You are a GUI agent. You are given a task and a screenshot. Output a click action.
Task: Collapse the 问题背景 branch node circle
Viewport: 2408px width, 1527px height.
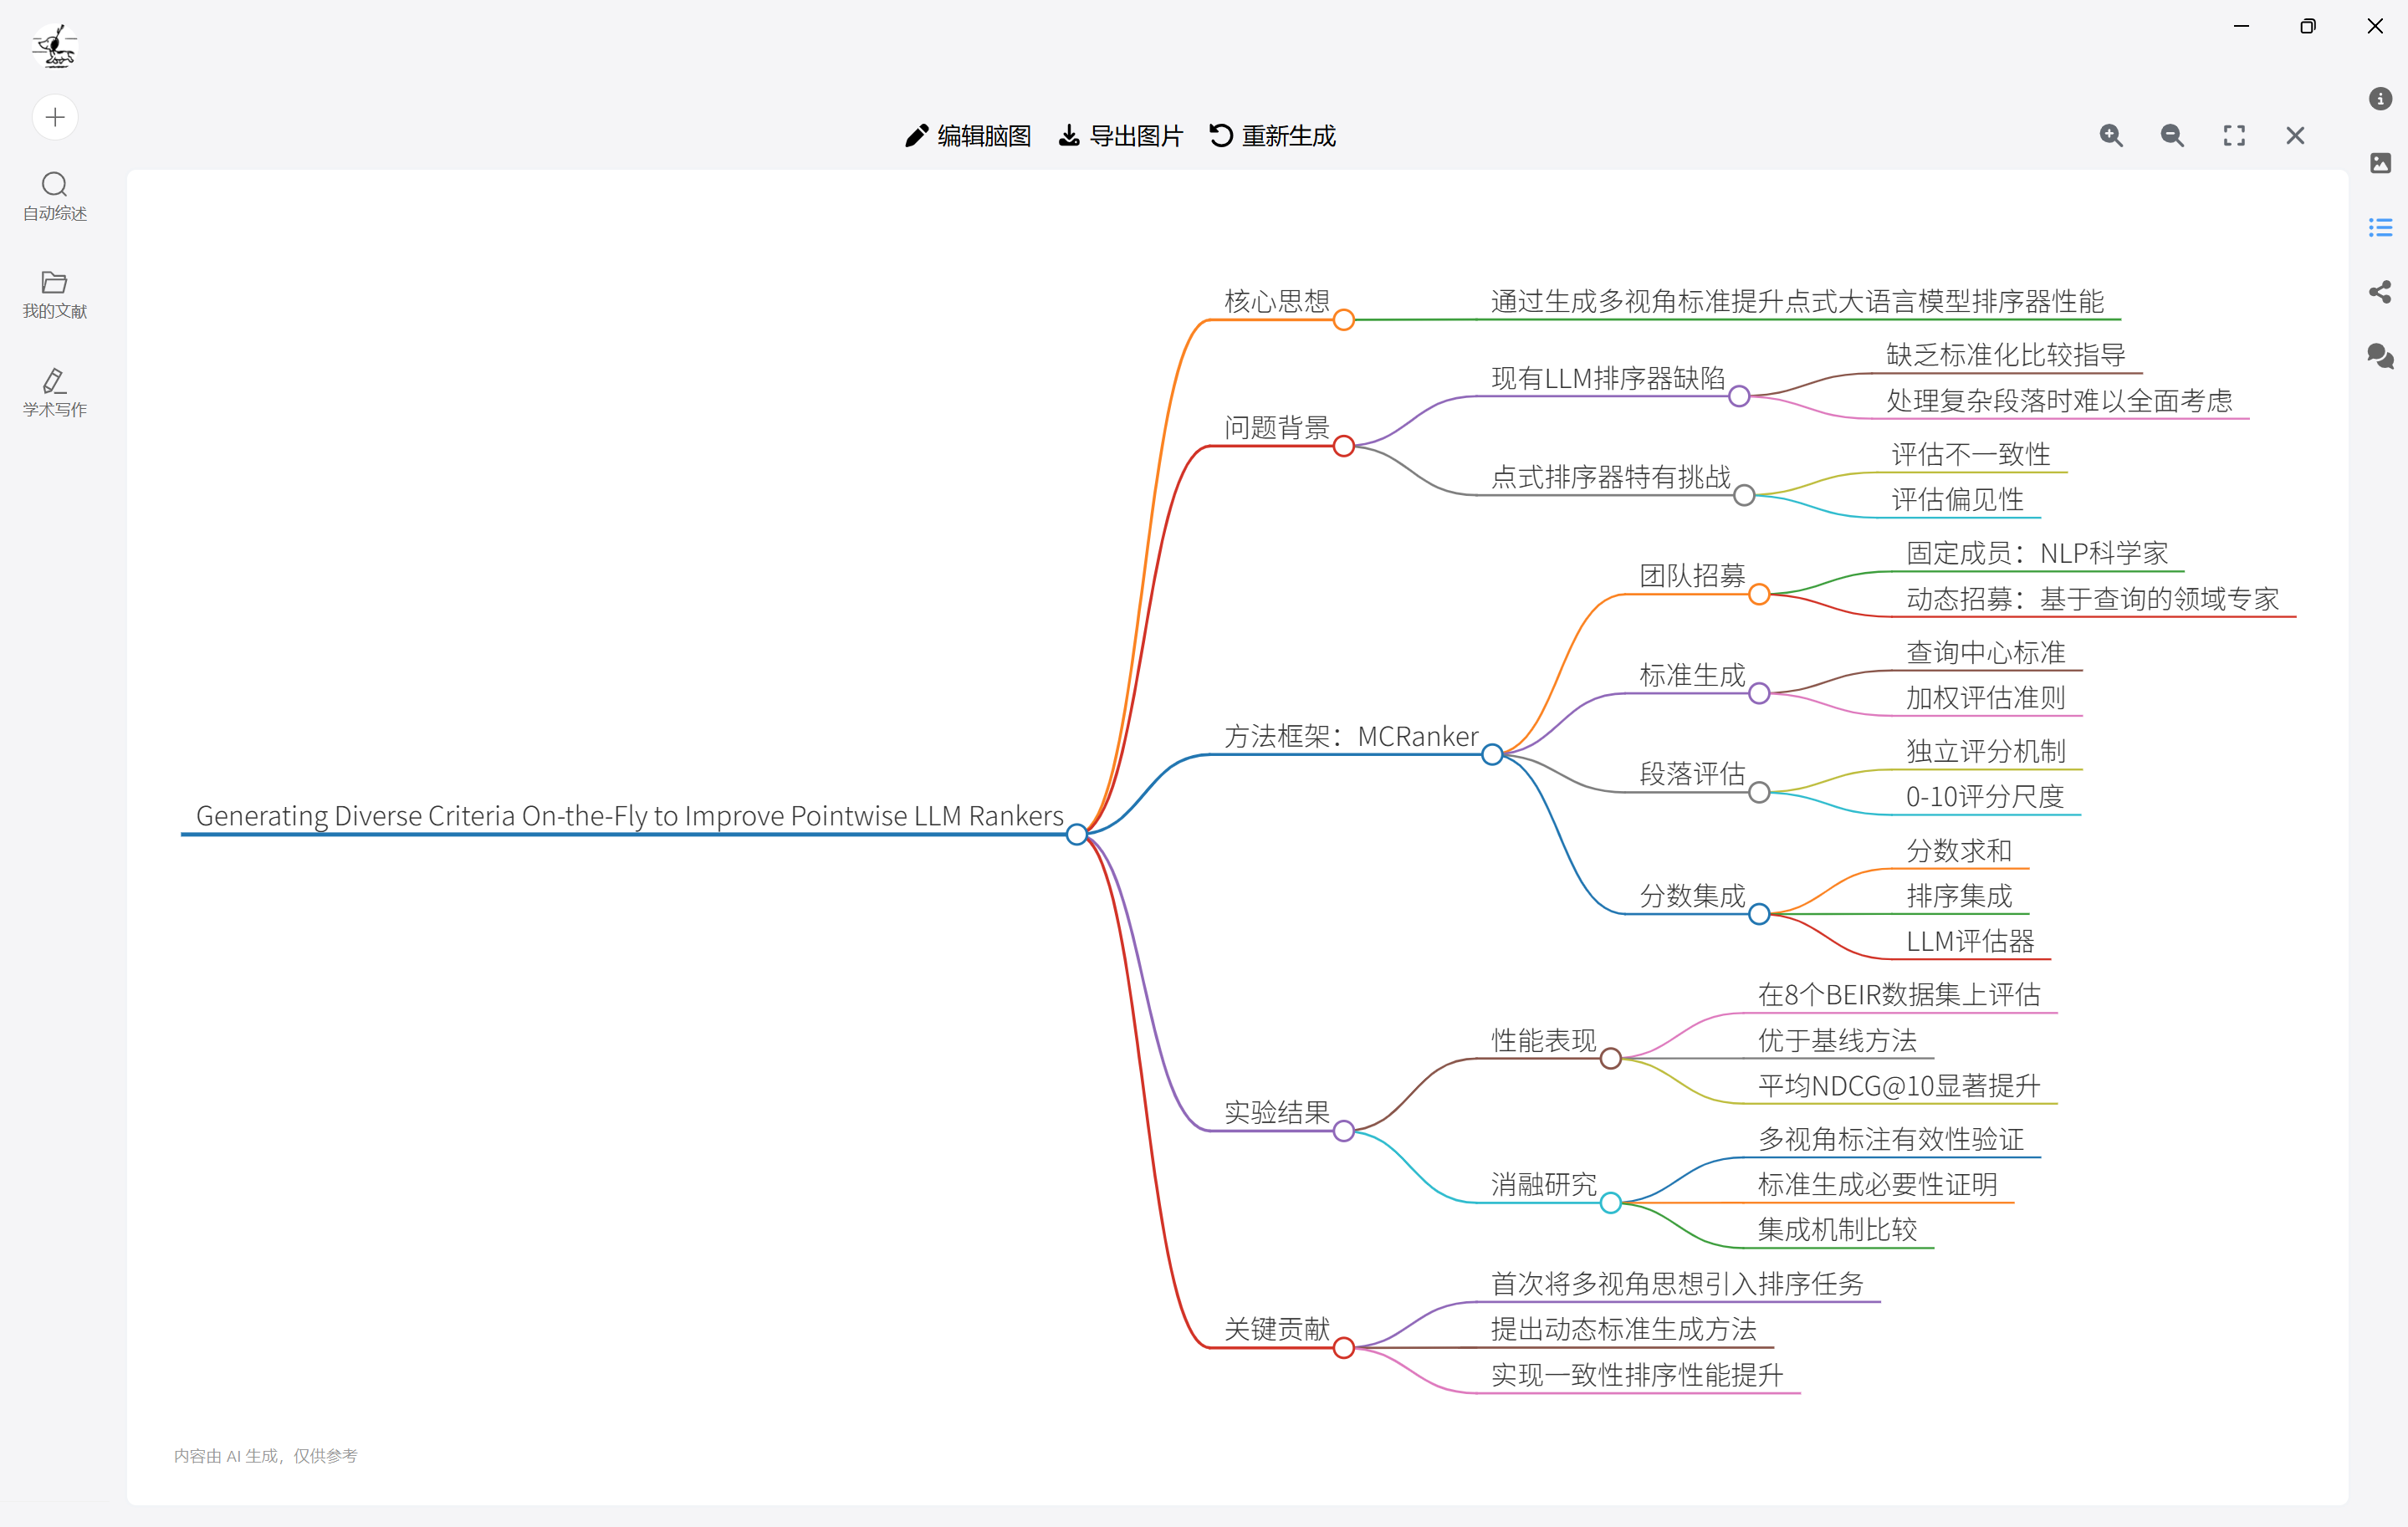click(x=1343, y=446)
